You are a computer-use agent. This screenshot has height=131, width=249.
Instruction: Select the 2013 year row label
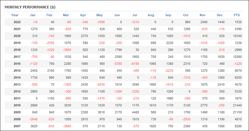(17, 85)
